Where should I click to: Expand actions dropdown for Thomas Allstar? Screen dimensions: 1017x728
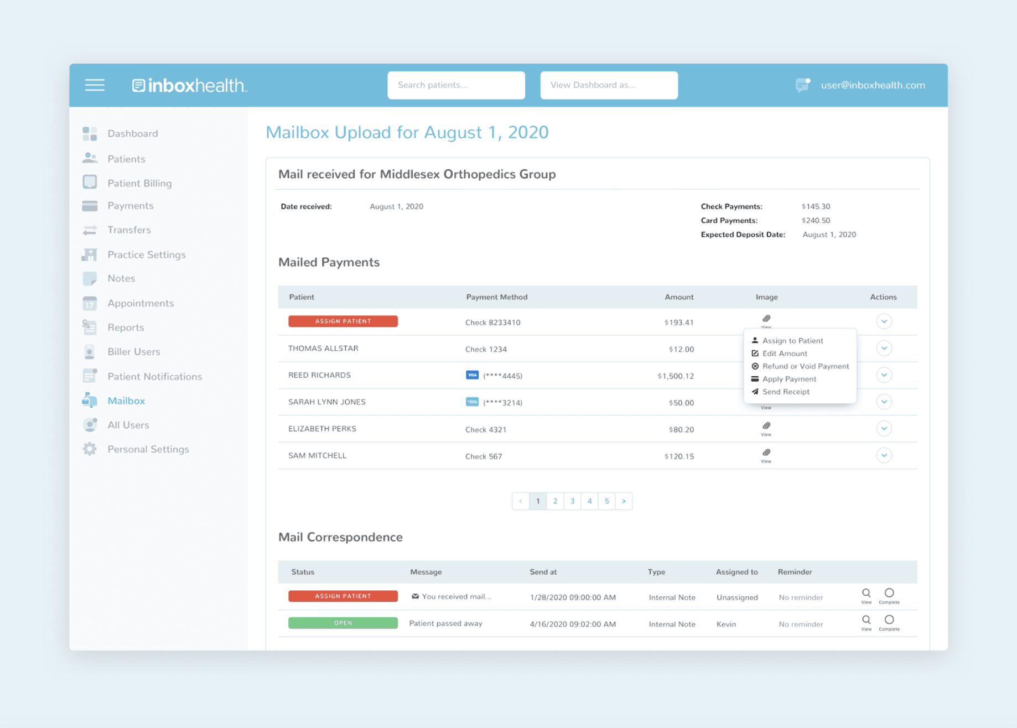click(x=884, y=349)
